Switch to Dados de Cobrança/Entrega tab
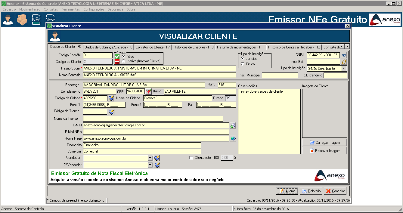The image size is (403, 213). [x=108, y=47]
